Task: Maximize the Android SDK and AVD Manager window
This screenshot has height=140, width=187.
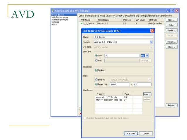Action: (172, 11)
